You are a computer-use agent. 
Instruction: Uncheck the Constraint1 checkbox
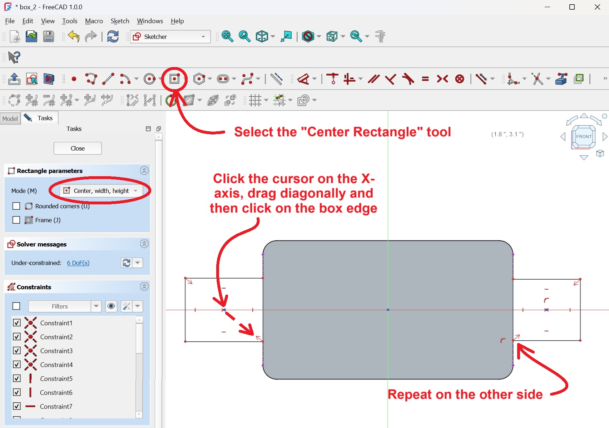[17, 323]
